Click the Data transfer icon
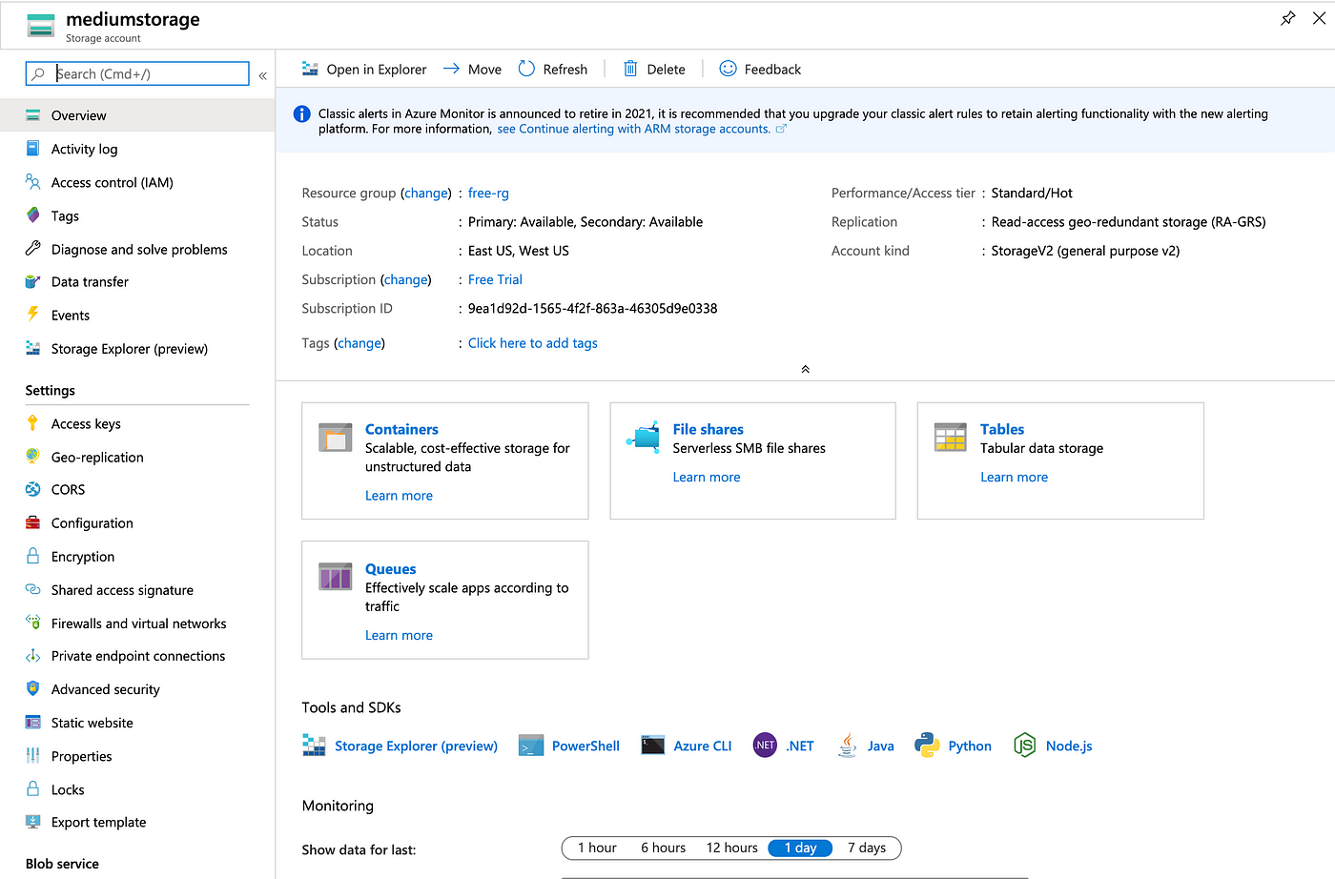Viewport: 1335px width, 879px height. (x=33, y=281)
